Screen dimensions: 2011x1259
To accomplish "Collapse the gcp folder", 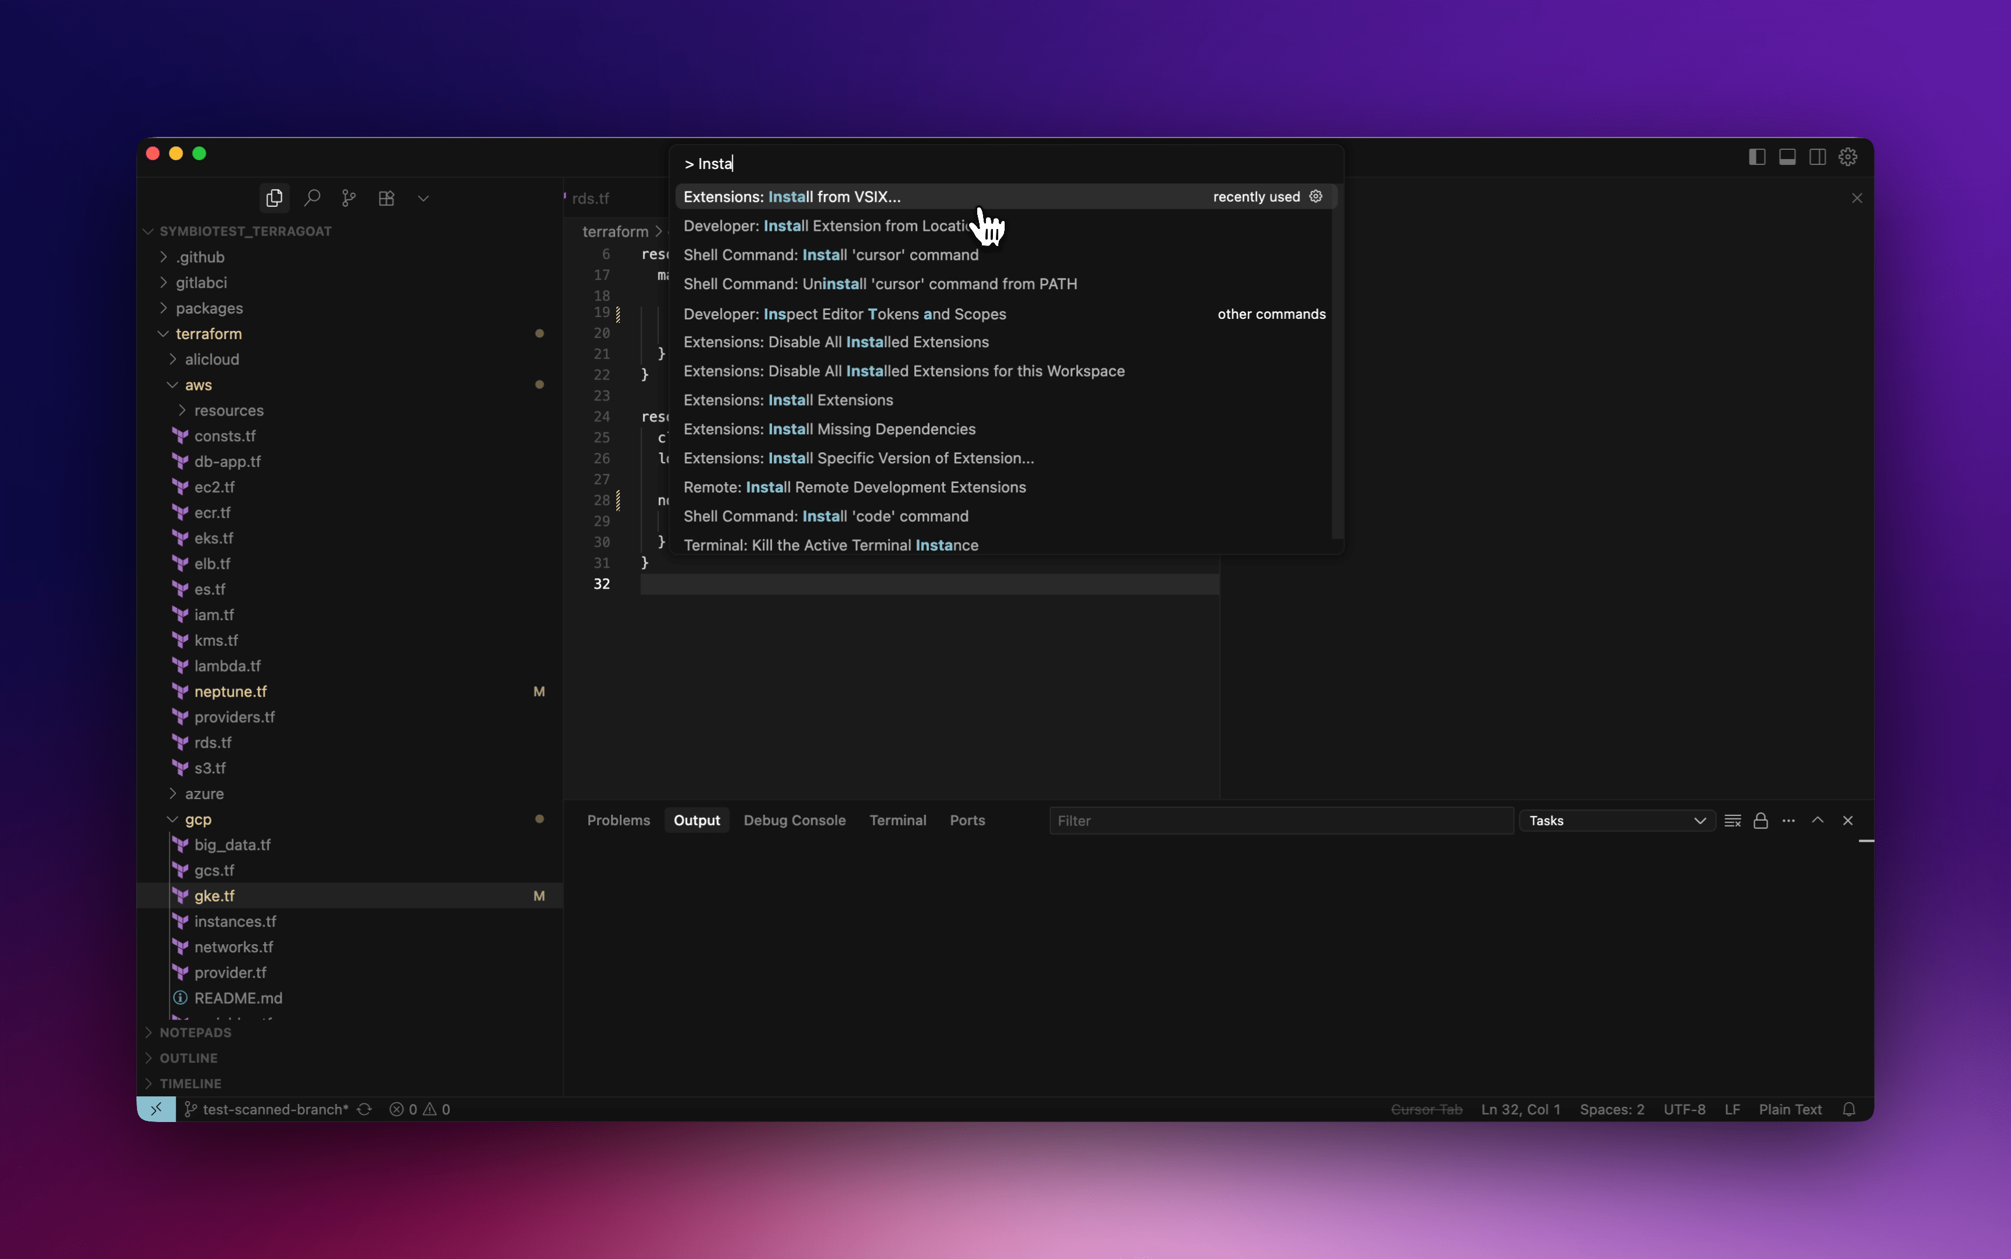I will coord(197,820).
